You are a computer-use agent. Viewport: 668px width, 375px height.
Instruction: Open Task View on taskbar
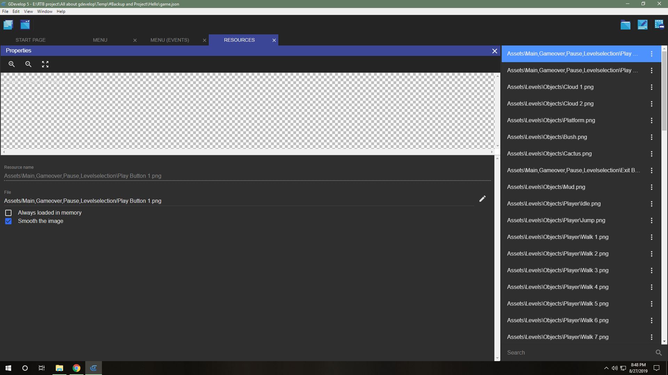(x=42, y=368)
